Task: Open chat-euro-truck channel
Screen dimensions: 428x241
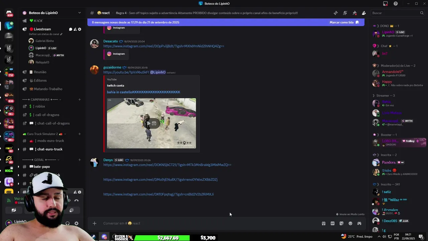Action: [x=52, y=149]
